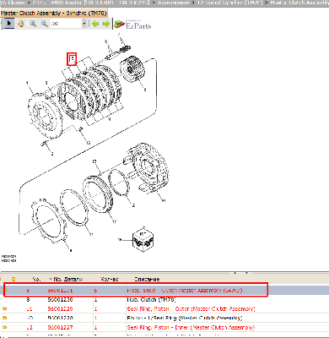Select Hub, Clutch (TM76) description
329x338 pixels.
click(151, 300)
